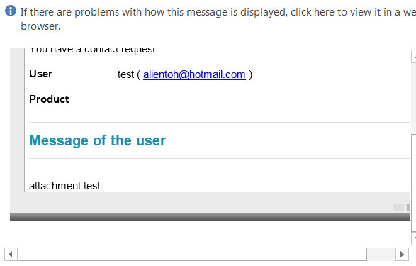Click the bold 'User' label
The image size is (416, 266).
[41, 74]
